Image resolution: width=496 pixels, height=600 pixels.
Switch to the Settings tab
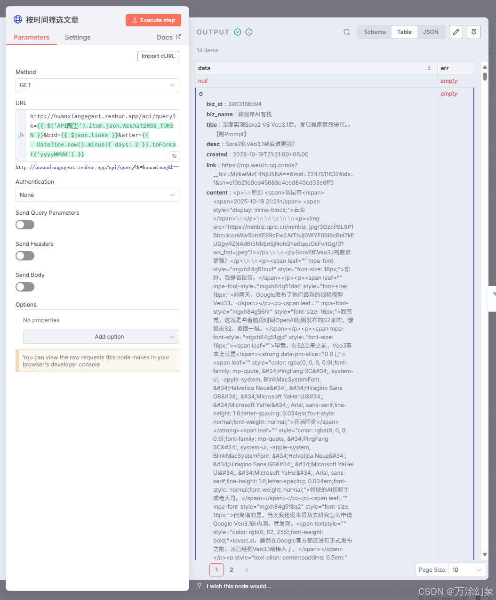click(78, 37)
